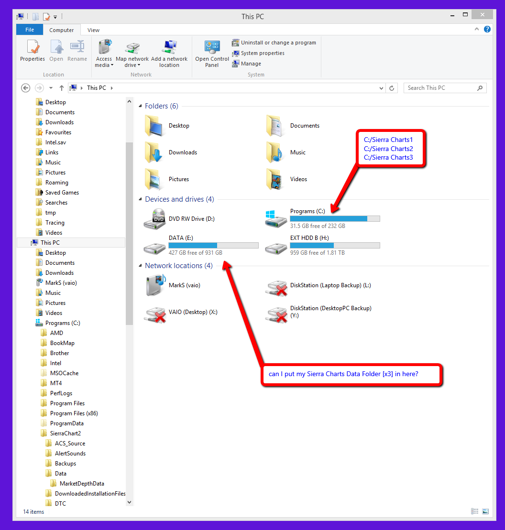Go up one folder level
Viewport: 505px width, 530px height.
[x=62, y=88]
